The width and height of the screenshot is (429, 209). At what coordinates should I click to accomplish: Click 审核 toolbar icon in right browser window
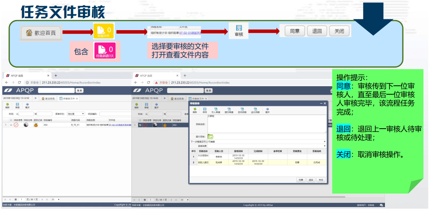point(146,106)
